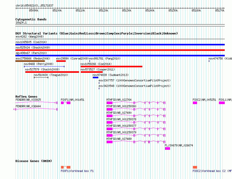Select the nsv573527 (Cooper2011) red bar

pos(92,72)
